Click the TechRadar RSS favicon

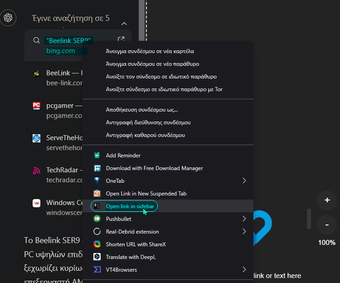click(x=36, y=171)
